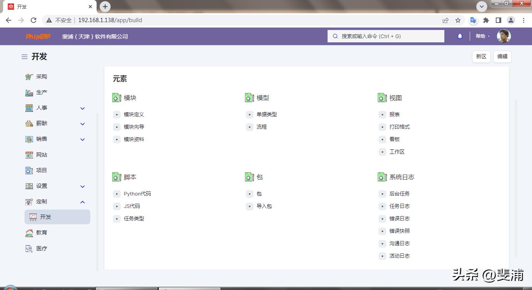This screenshot has height=290, width=532.
Task: Click the 模块 element icon
Action: [116, 98]
